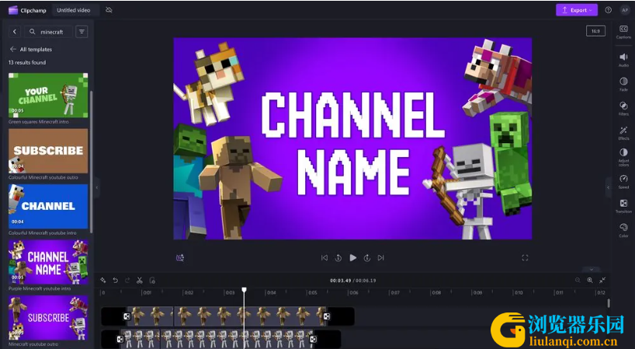This screenshot has width=635, height=349.
Task: Collapse the timeline with the chevron
Action: 592,270
